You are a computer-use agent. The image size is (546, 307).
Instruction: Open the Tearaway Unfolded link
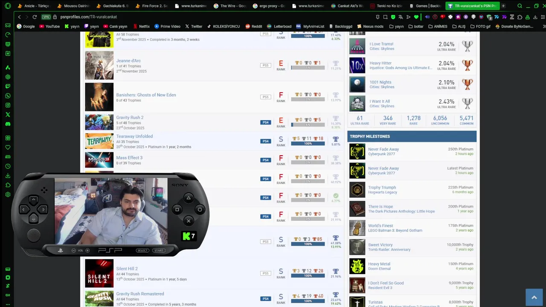(134, 136)
